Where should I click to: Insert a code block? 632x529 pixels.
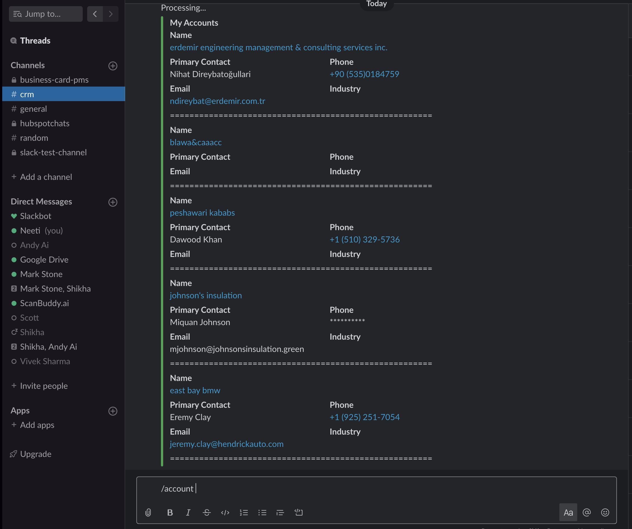tap(299, 513)
